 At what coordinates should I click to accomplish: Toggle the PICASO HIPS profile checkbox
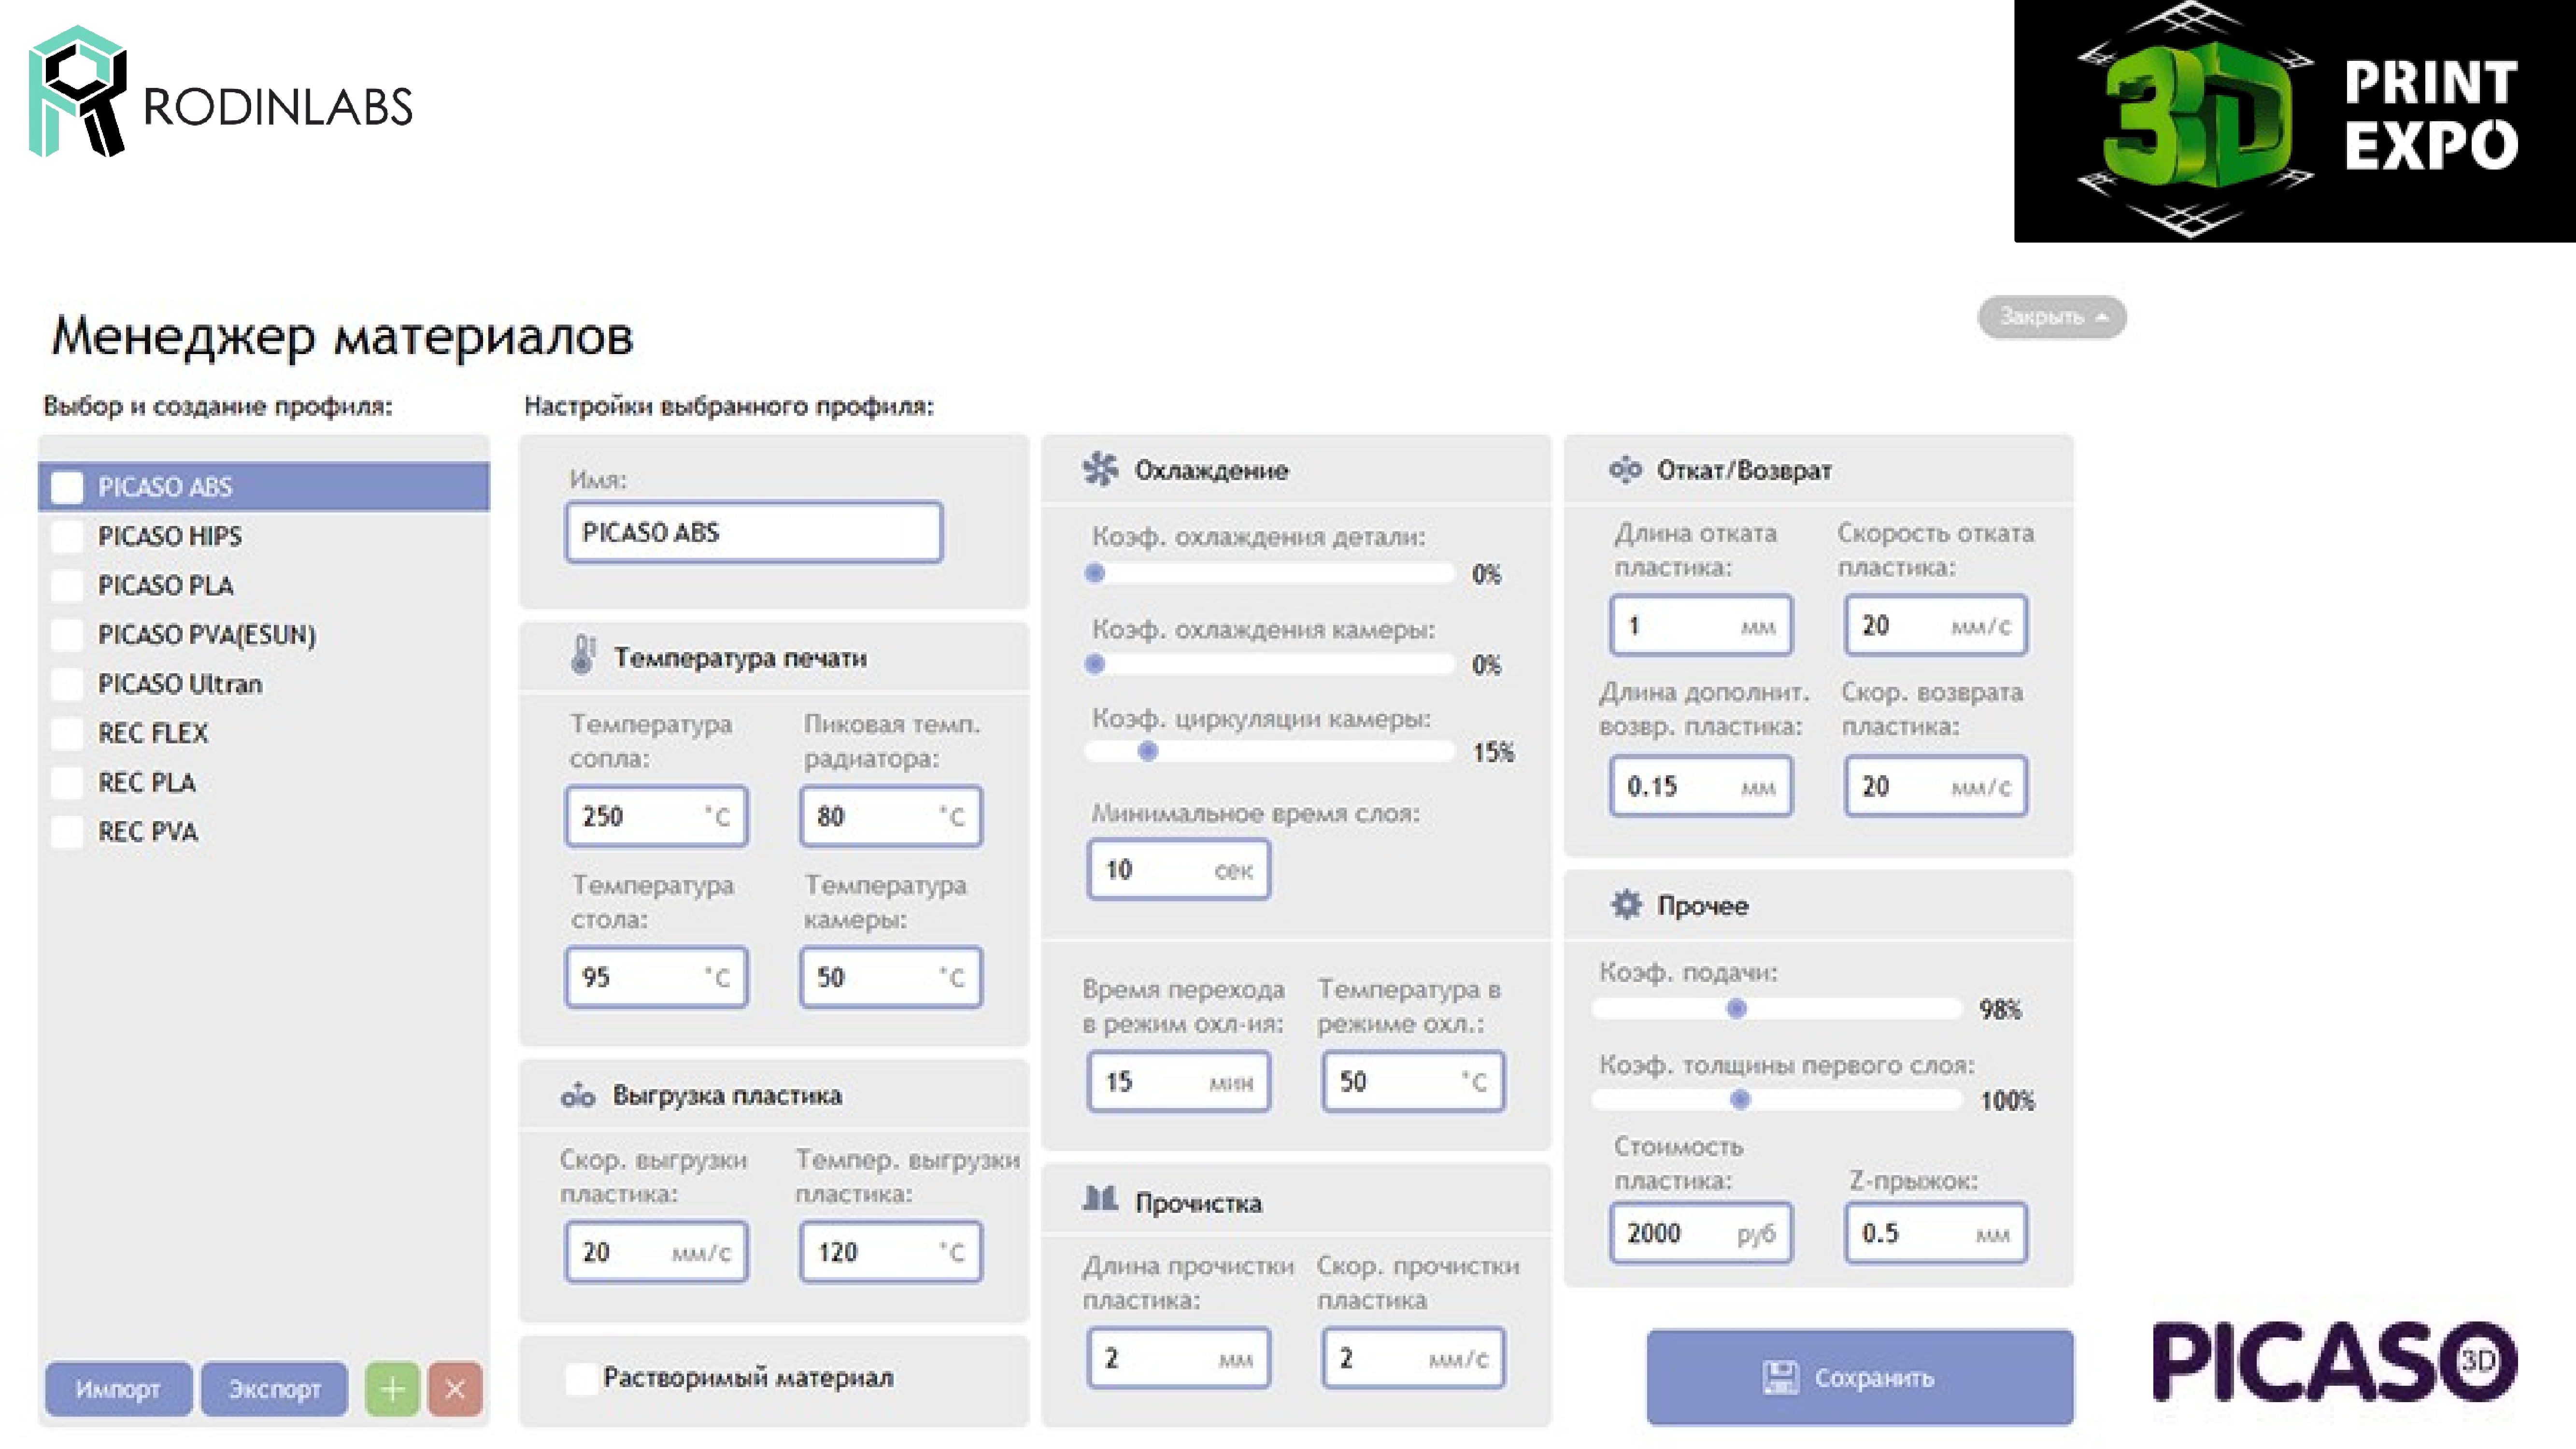pyautogui.click(x=67, y=536)
